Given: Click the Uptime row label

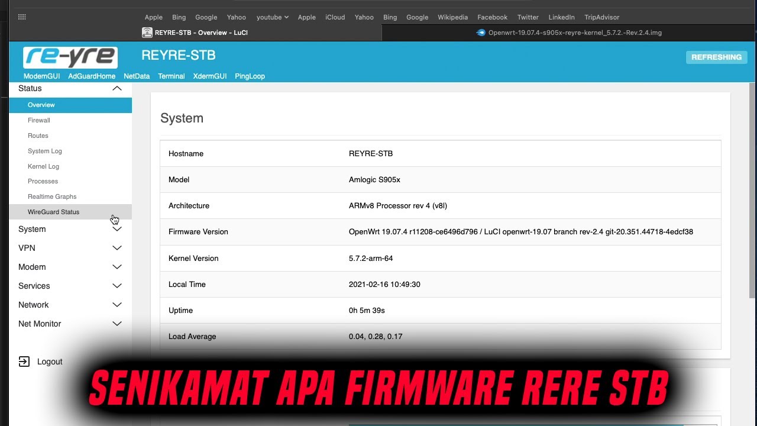Looking at the screenshot, I should (180, 311).
